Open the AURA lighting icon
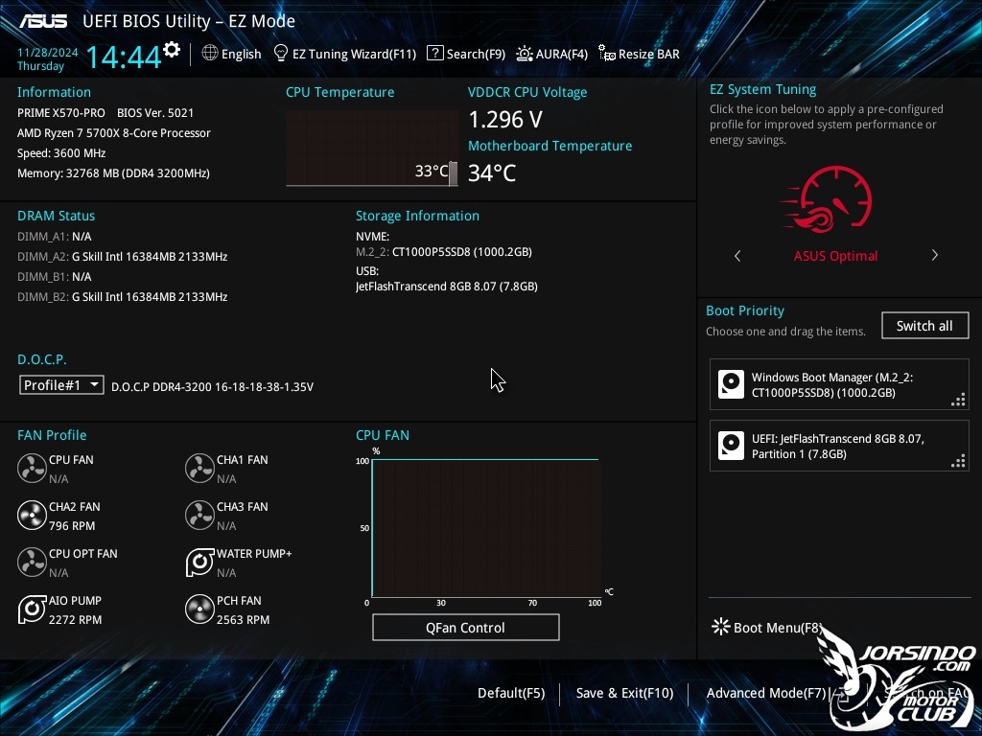 click(x=525, y=54)
